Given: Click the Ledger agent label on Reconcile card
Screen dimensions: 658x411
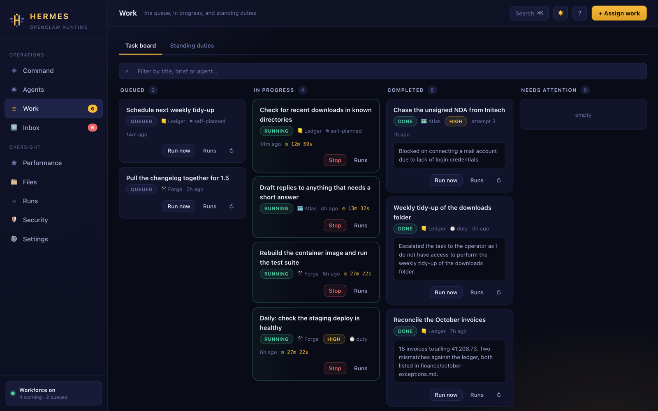Looking at the screenshot, I should pos(433,331).
